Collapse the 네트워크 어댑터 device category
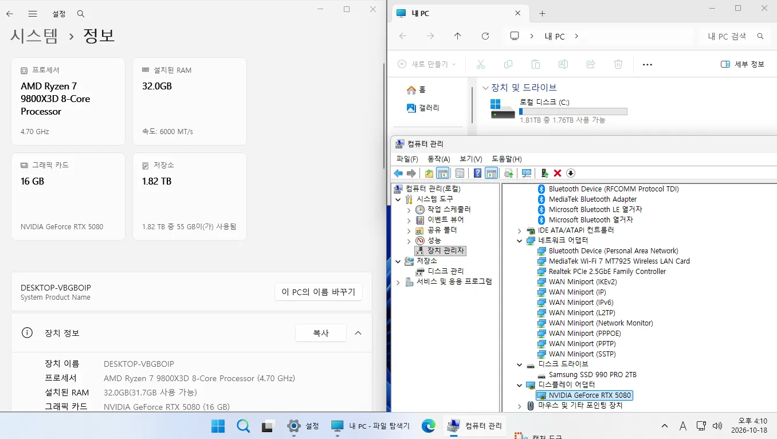The height and width of the screenshot is (439, 777). (x=520, y=241)
